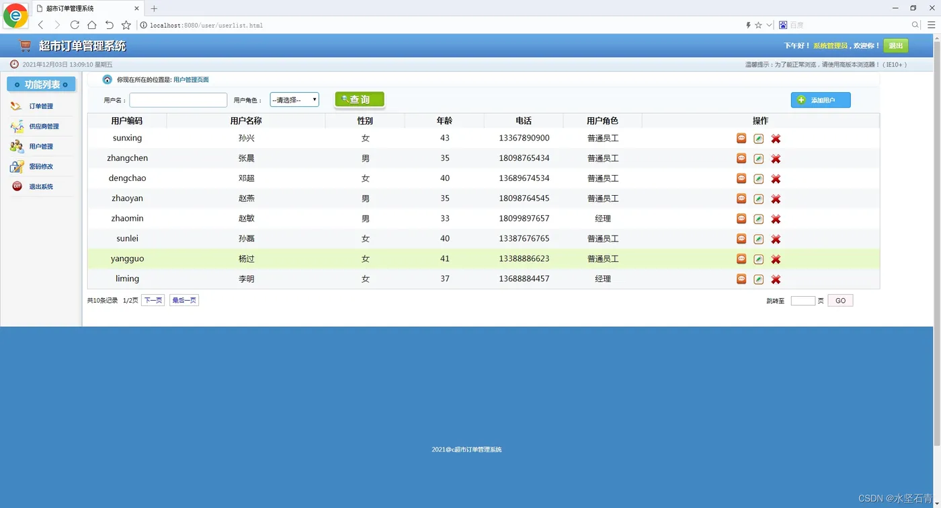Jump to 最后一页 last page
941x508 pixels.
[x=184, y=300]
